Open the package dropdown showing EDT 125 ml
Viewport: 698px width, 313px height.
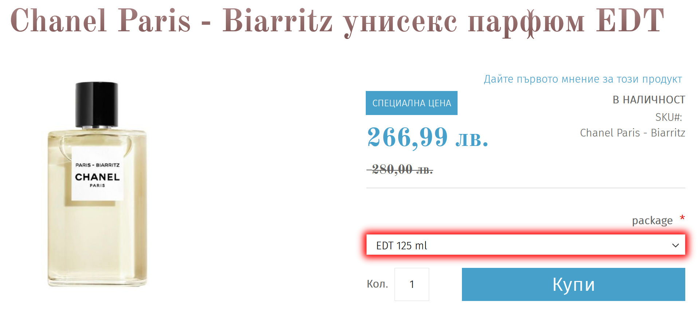point(525,245)
